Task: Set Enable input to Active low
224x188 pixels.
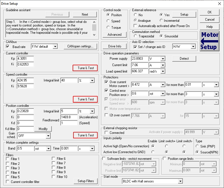Action: tap(153, 152)
